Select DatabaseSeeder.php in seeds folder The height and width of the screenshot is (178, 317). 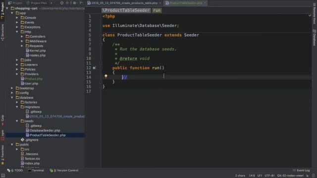(45, 131)
